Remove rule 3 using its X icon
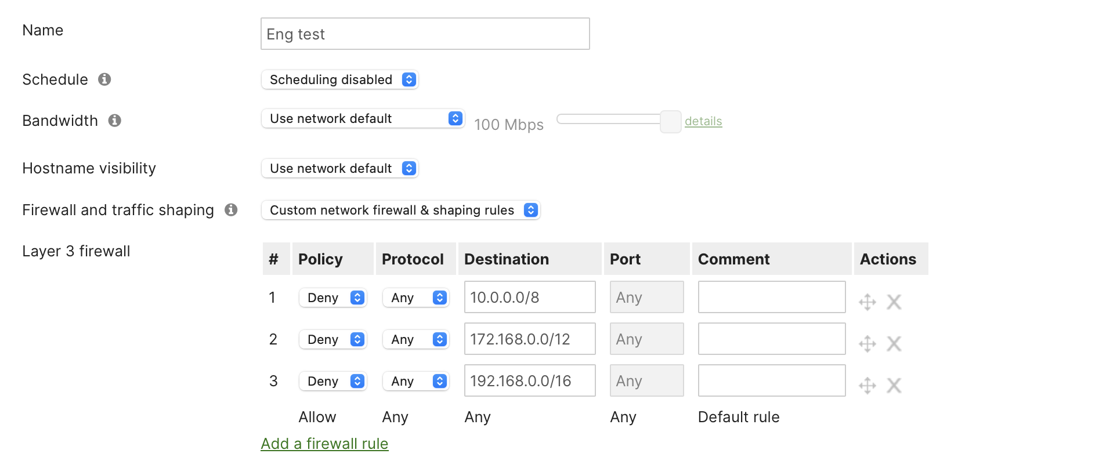The image size is (1106, 457). 894,385
